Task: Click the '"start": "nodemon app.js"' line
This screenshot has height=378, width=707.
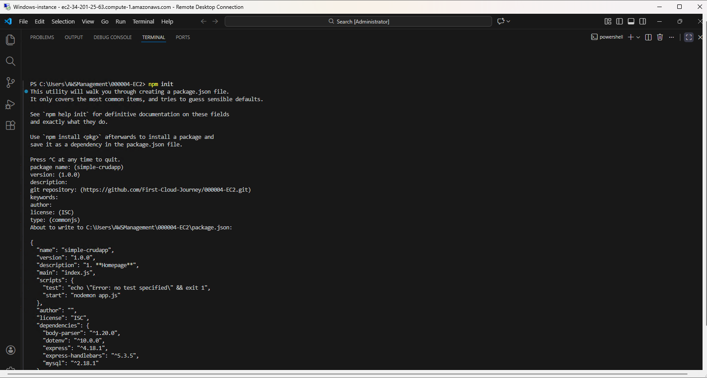Action: 82,295
